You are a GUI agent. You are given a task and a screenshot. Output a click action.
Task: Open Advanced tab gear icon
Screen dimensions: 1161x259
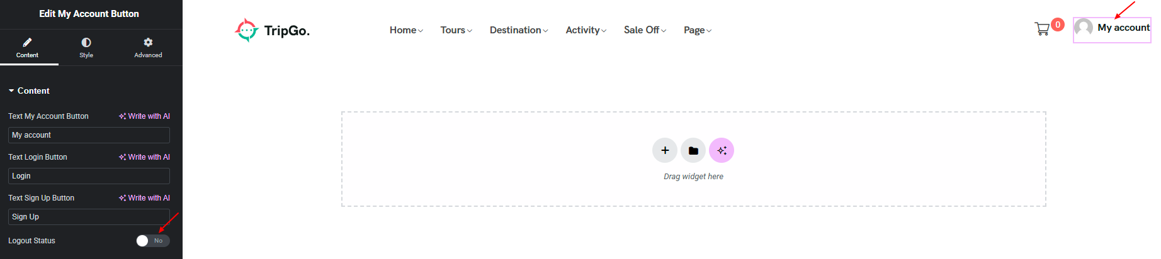pyautogui.click(x=148, y=42)
